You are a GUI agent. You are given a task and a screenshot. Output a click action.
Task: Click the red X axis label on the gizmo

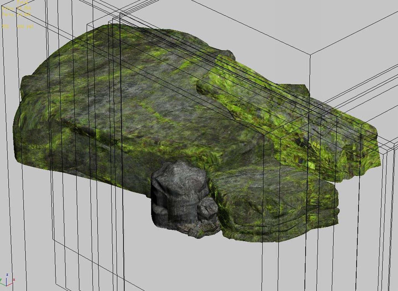(14, 280)
